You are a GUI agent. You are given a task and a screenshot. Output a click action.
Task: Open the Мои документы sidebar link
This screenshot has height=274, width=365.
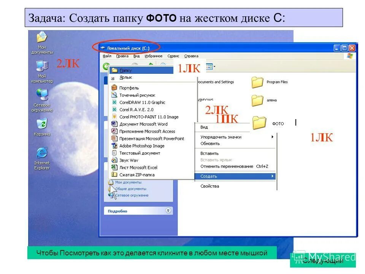tap(128, 182)
